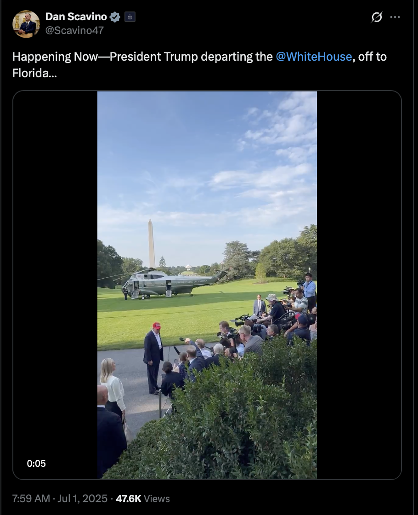Open the @Scavino47 handle link

(74, 30)
